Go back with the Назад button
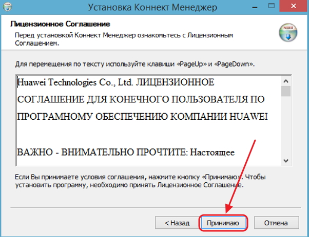The width and height of the screenshot is (309, 237). (x=177, y=223)
